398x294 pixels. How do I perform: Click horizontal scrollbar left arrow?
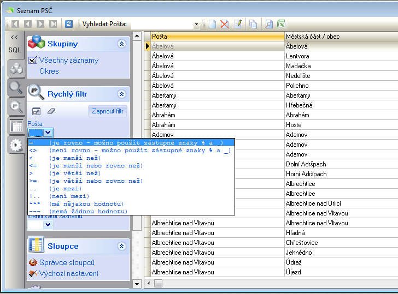coord(149,283)
